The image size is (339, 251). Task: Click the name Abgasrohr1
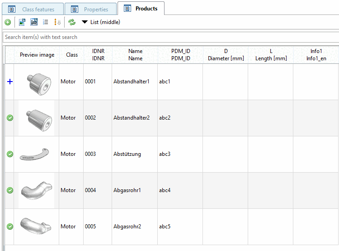(127, 190)
